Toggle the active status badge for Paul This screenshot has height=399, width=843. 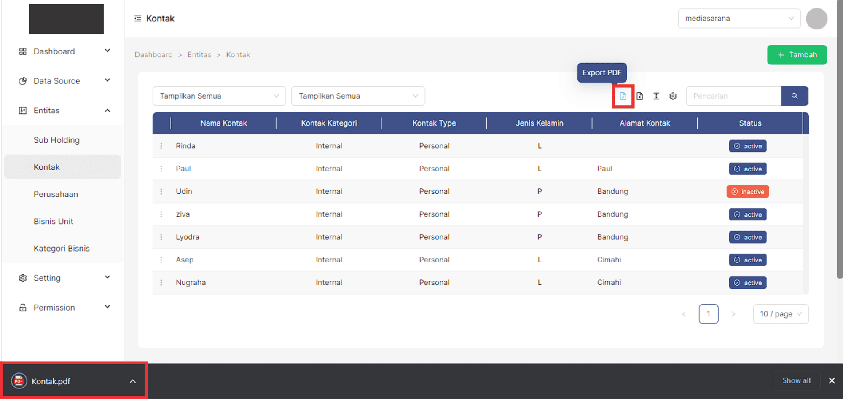(x=747, y=169)
